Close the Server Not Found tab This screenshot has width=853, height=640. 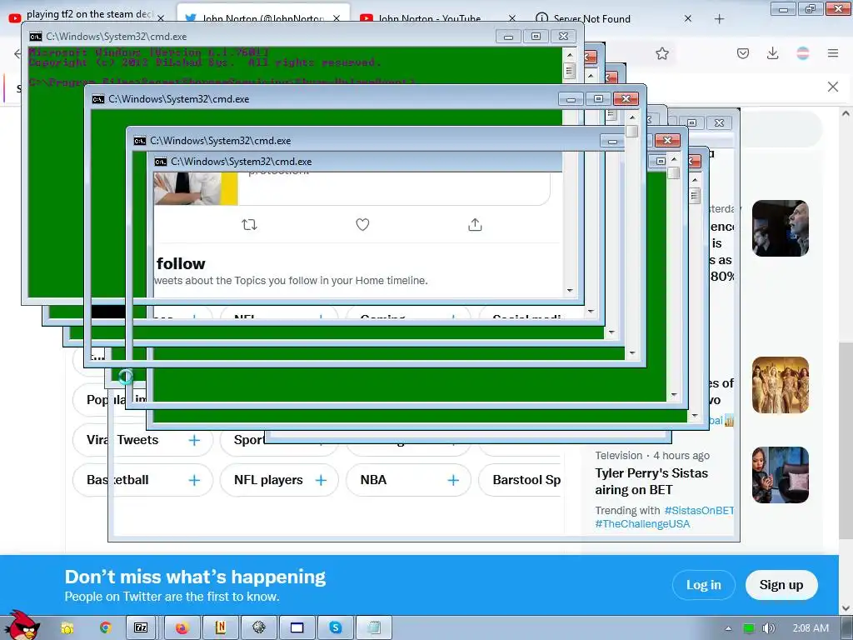[x=687, y=18]
